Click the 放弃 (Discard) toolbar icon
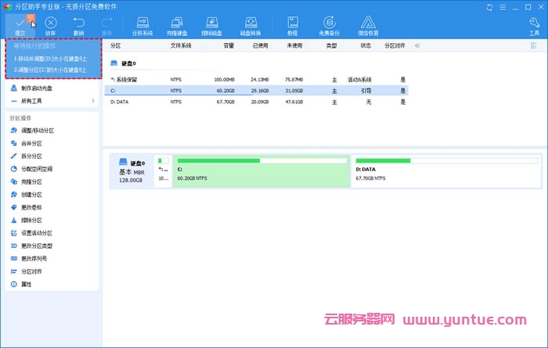 [x=50, y=24]
